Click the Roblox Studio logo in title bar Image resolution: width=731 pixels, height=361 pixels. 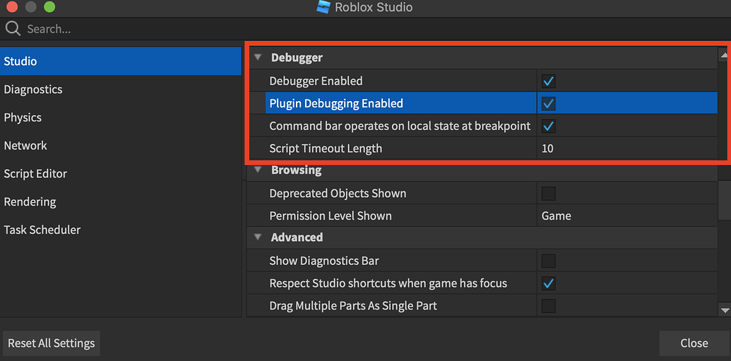tap(323, 7)
